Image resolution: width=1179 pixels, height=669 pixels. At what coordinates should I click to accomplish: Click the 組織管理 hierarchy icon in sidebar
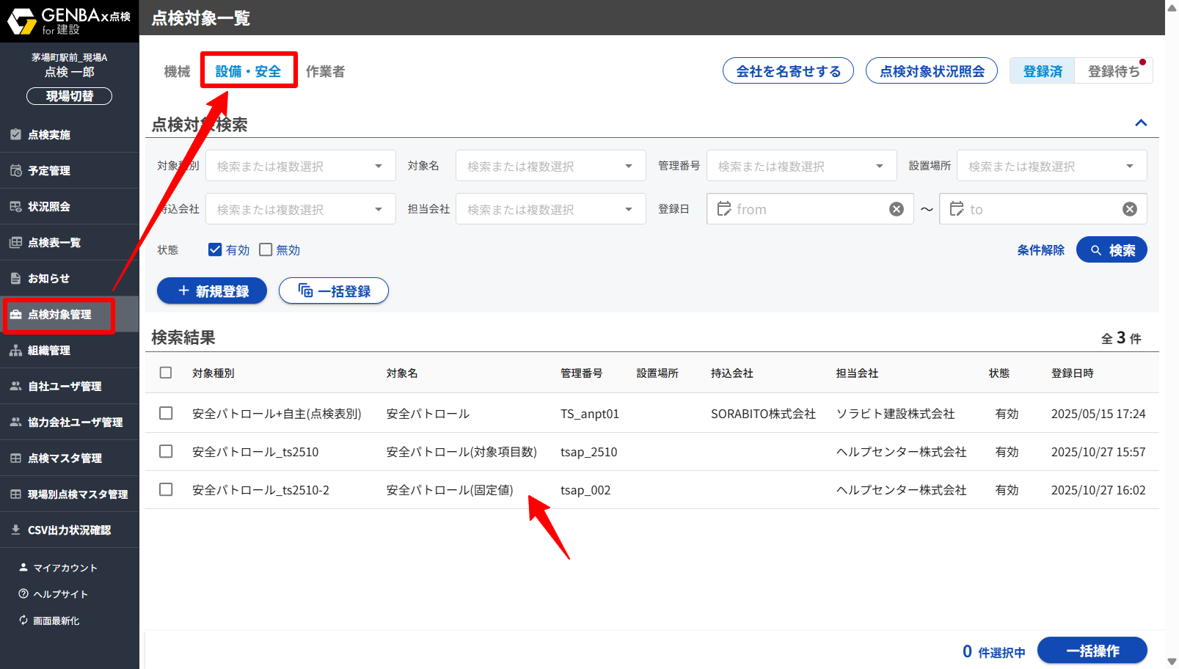coord(15,351)
